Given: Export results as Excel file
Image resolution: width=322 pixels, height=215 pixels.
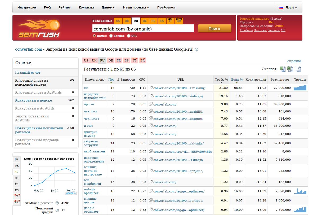Looking at the screenshot, I should (283, 69).
